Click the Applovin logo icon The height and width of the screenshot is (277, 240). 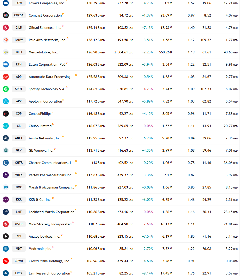[6, 101]
